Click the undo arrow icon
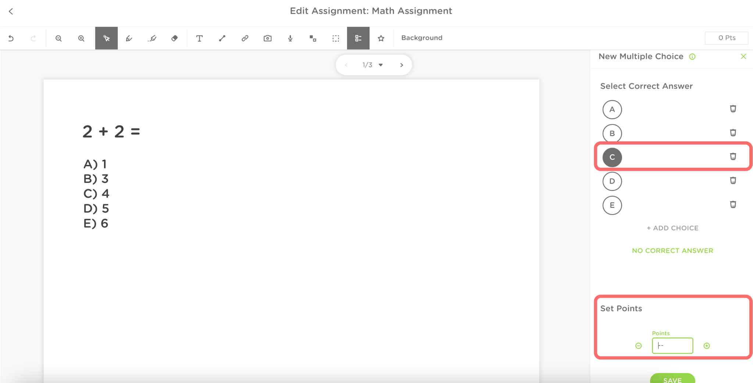 [11, 38]
